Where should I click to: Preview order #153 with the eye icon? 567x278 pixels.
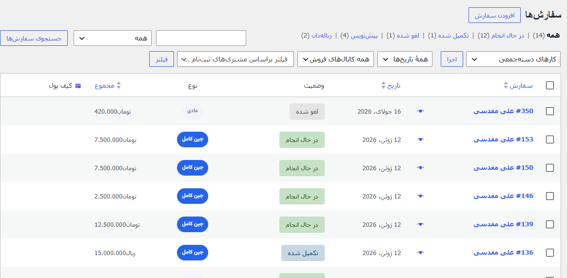click(x=420, y=139)
